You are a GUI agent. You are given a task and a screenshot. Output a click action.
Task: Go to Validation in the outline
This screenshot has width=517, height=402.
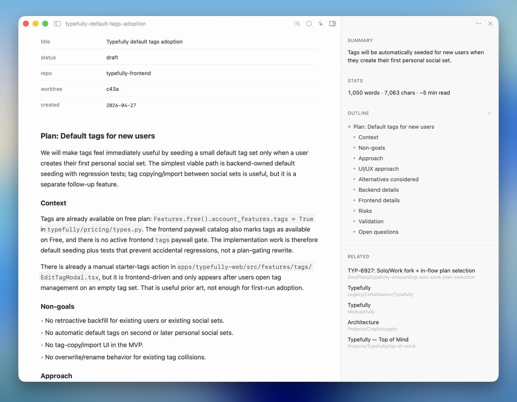[x=371, y=221]
